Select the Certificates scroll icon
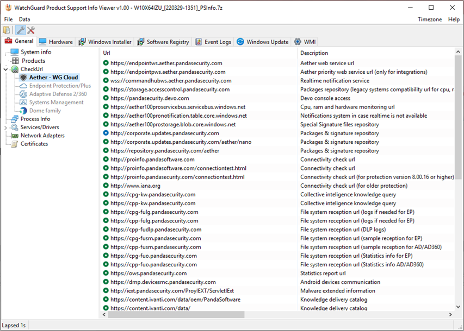Screen dimensions: 464x331 14,144
